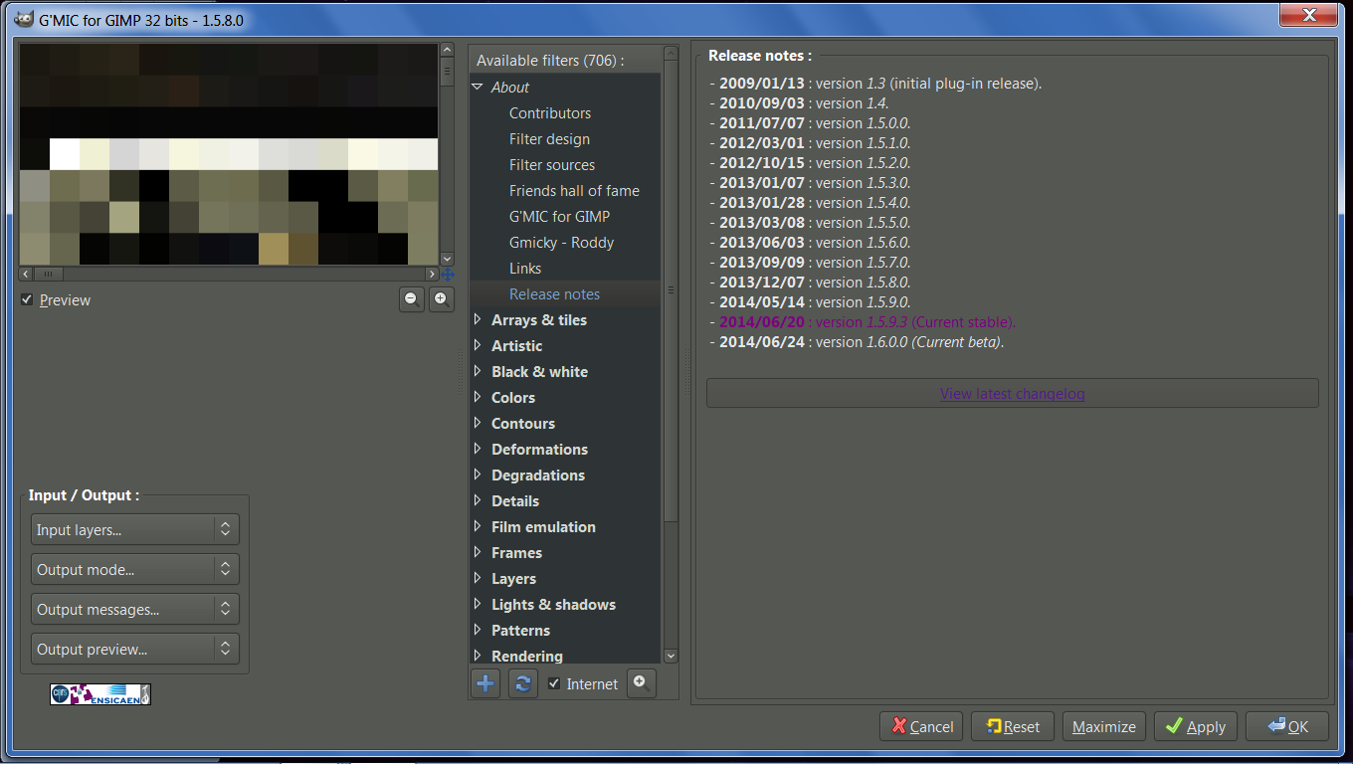Zoom out the preview with minus magnifier
1353x764 pixels.
pos(412,299)
